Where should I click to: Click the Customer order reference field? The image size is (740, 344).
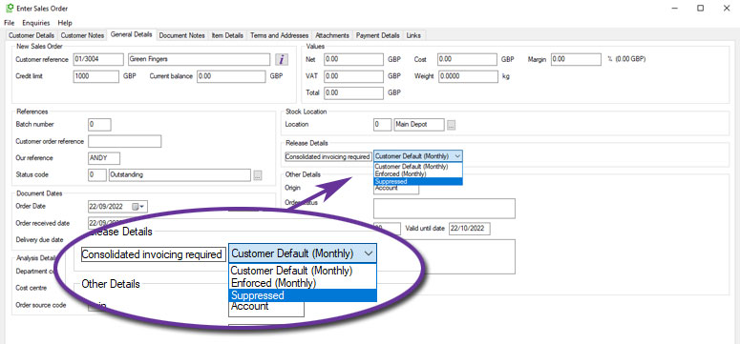[x=124, y=141]
